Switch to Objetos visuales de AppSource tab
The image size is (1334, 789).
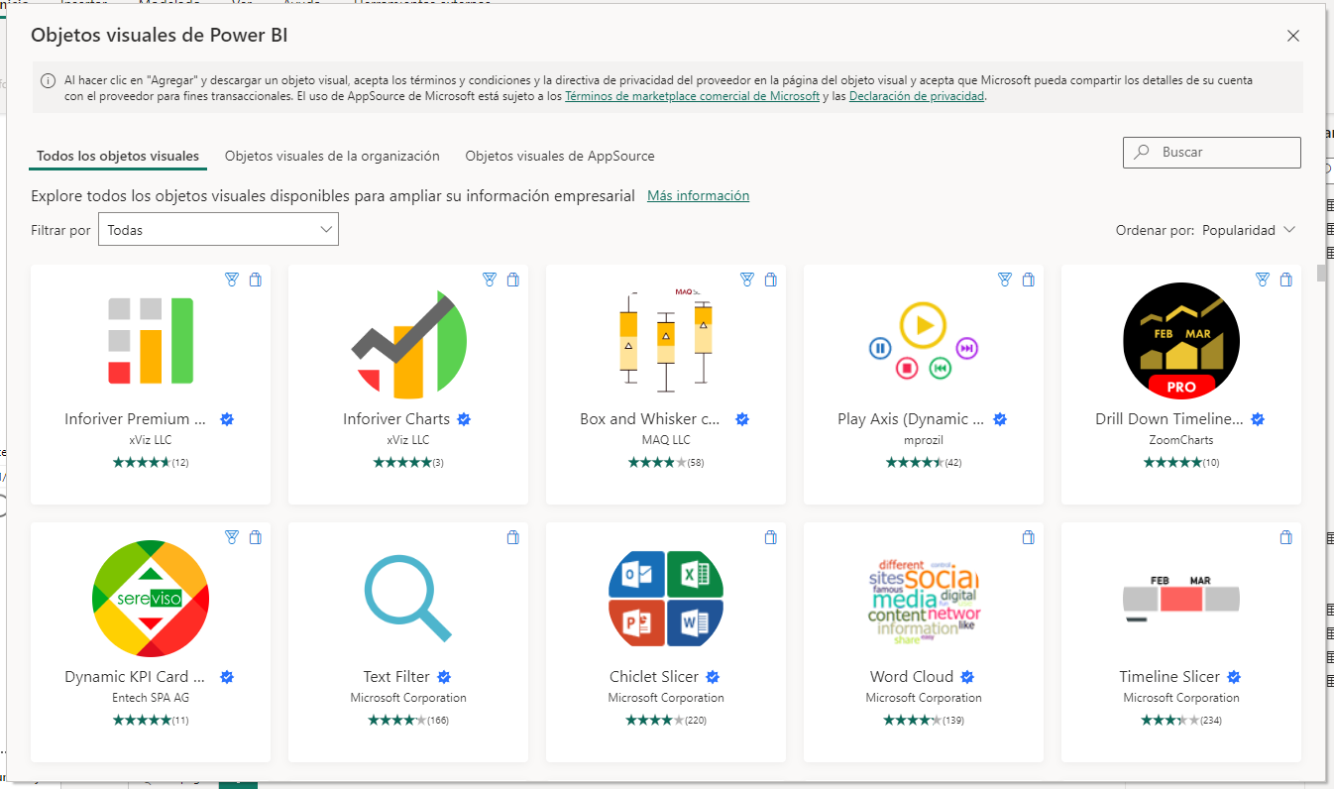point(559,157)
